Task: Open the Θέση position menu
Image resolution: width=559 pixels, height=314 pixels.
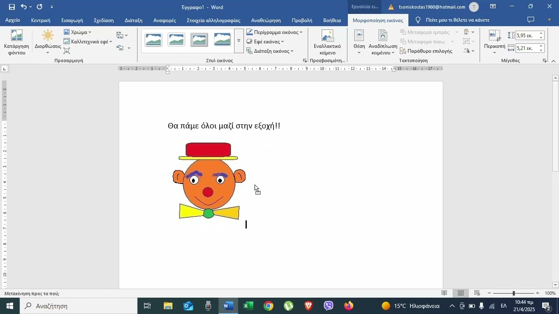Action: tap(359, 43)
